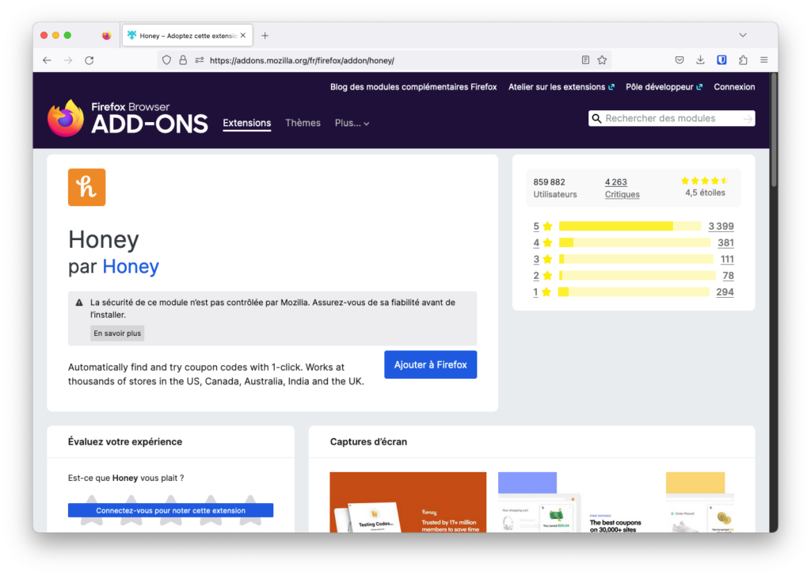Expand the Plus… dropdown menu
This screenshot has width=811, height=576.
[x=352, y=123]
